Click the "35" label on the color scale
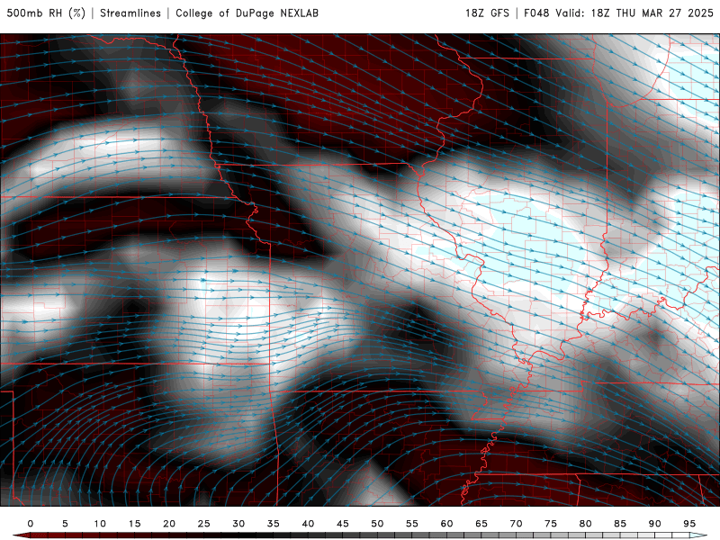The width and height of the screenshot is (720, 540). [274, 524]
